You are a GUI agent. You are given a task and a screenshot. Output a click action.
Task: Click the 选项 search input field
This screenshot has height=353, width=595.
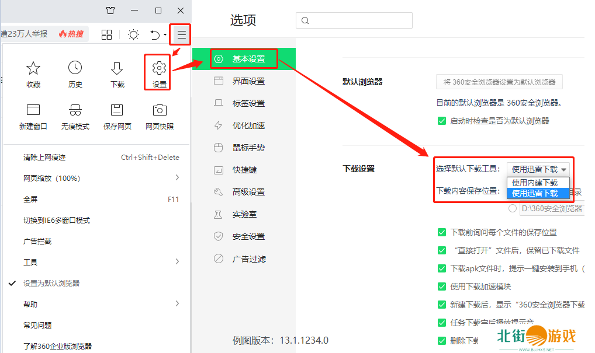[x=354, y=20]
